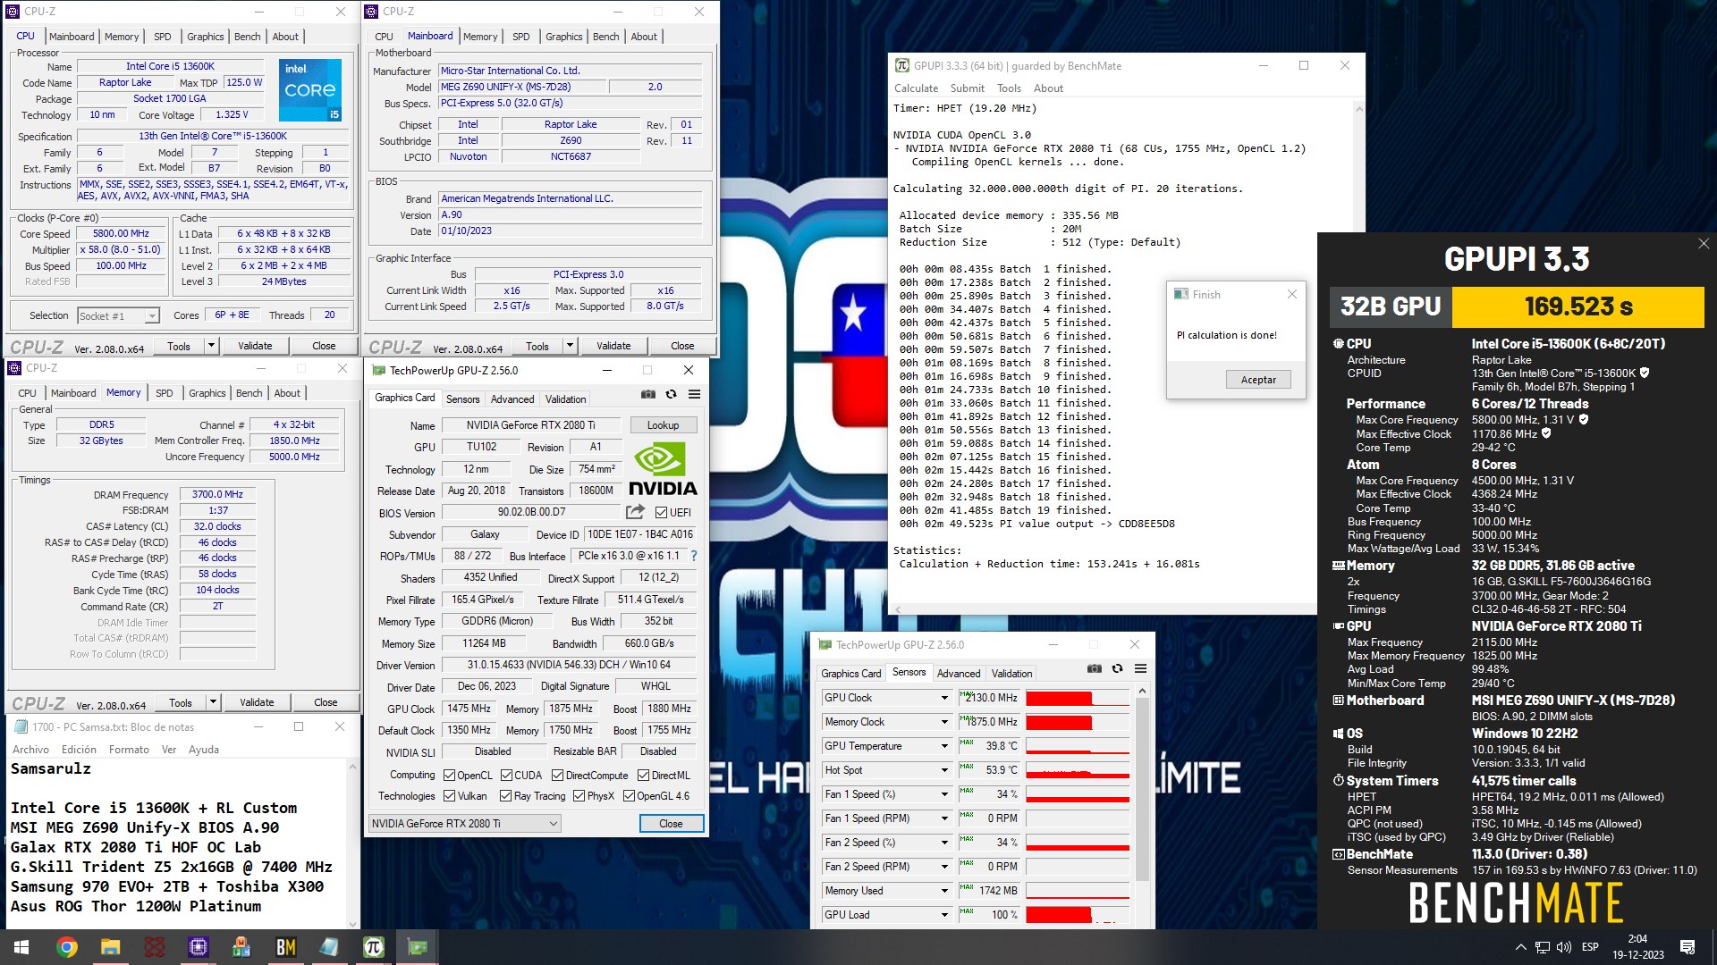Click the volume icon in system tray
Viewport: 1717px width, 965px height.
(1564, 947)
